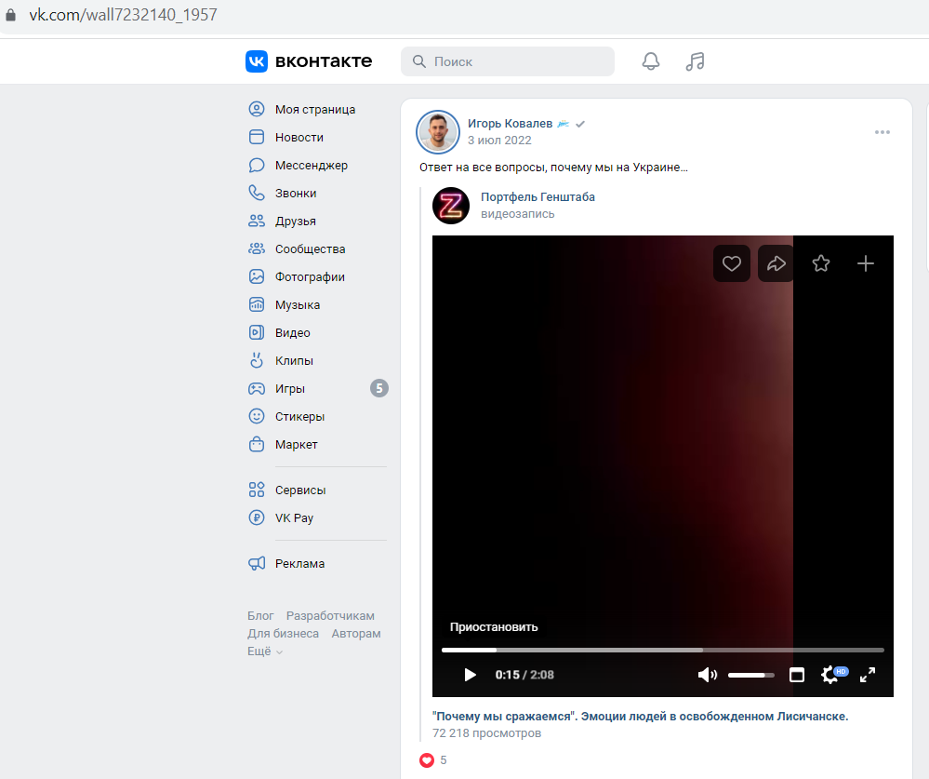Click the emoji status icon after Игорь Ковалев
The height and width of the screenshot is (779, 929).
(564, 123)
